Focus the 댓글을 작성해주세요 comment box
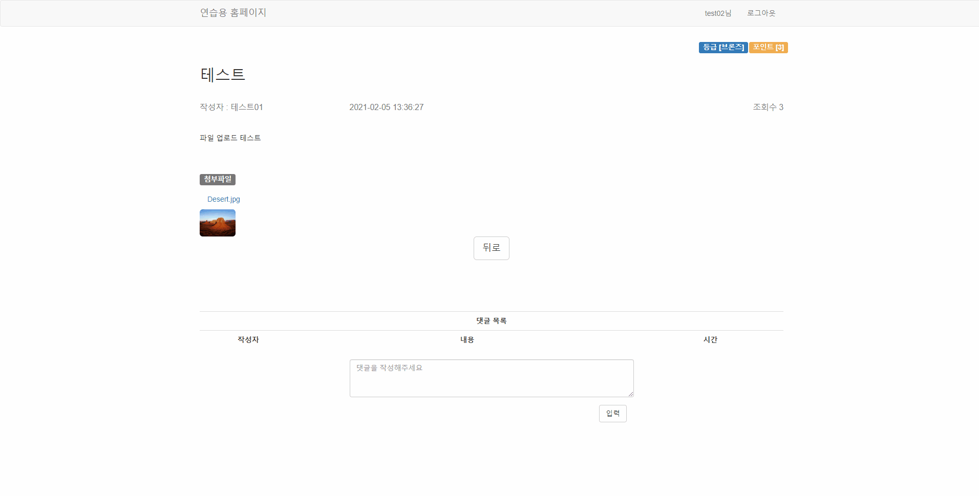 [x=492, y=378]
